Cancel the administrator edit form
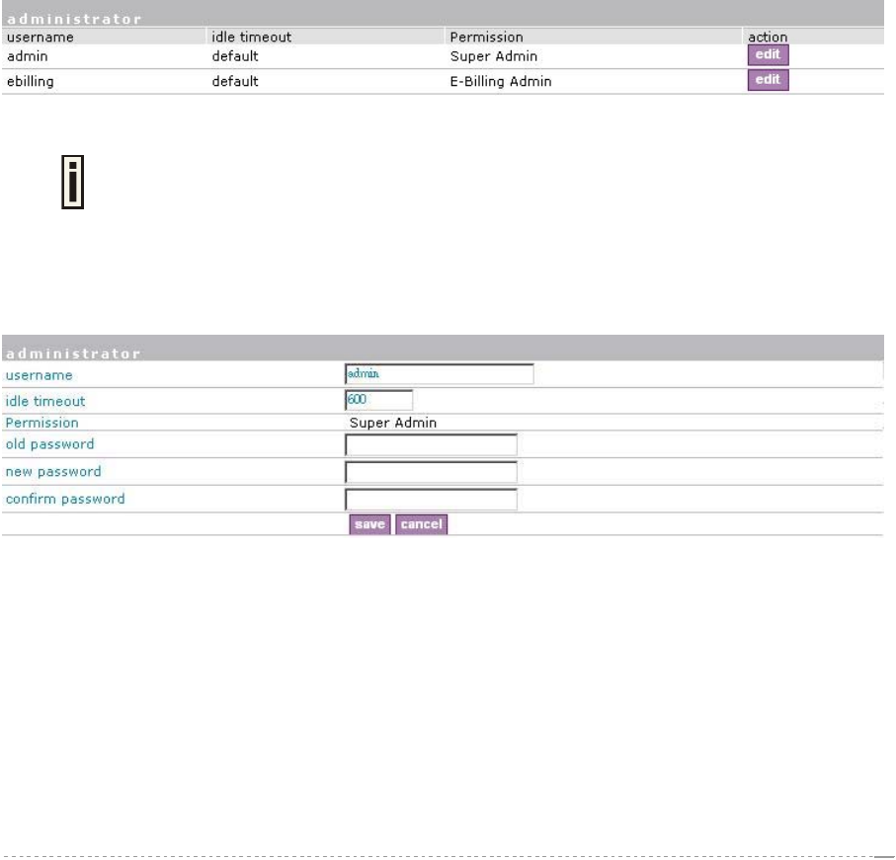This screenshot has width=896, height=860. pos(421,524)
